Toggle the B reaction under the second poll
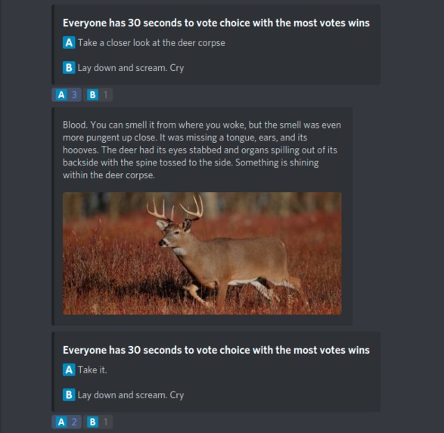The width and height of the screenshot is (444, 433). click(98, 422)
